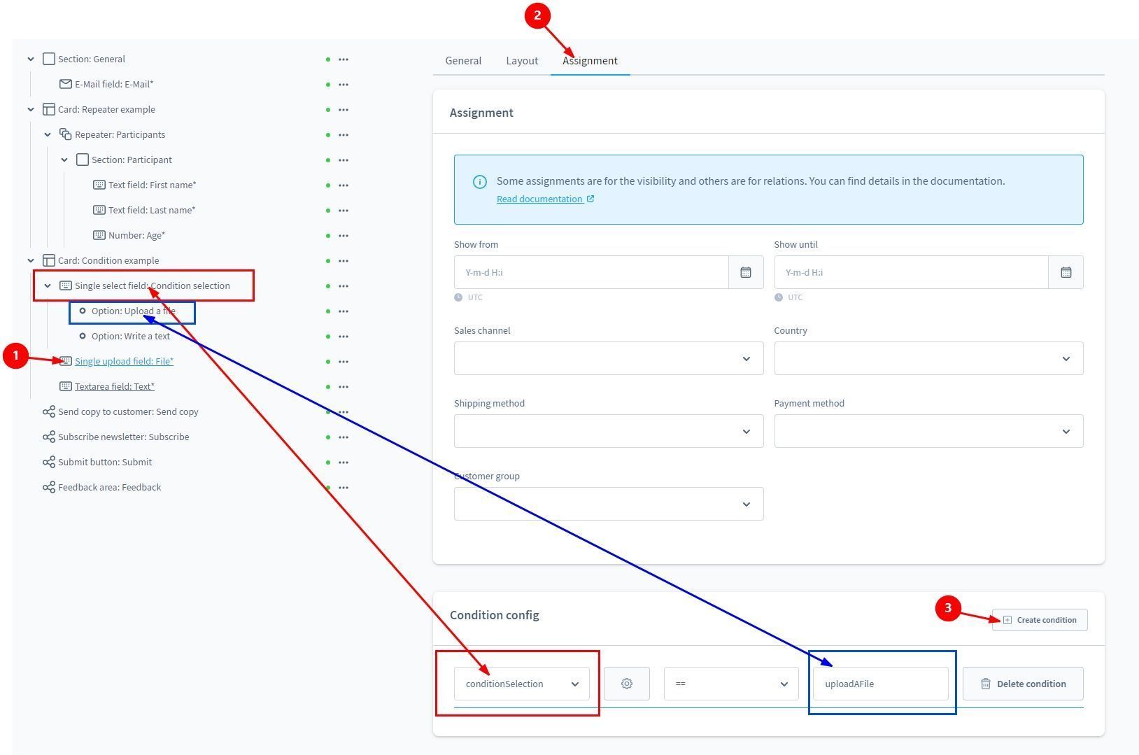Click the uploadAFile value input field
Screen dimensions: 1139x755
point(880,684)
